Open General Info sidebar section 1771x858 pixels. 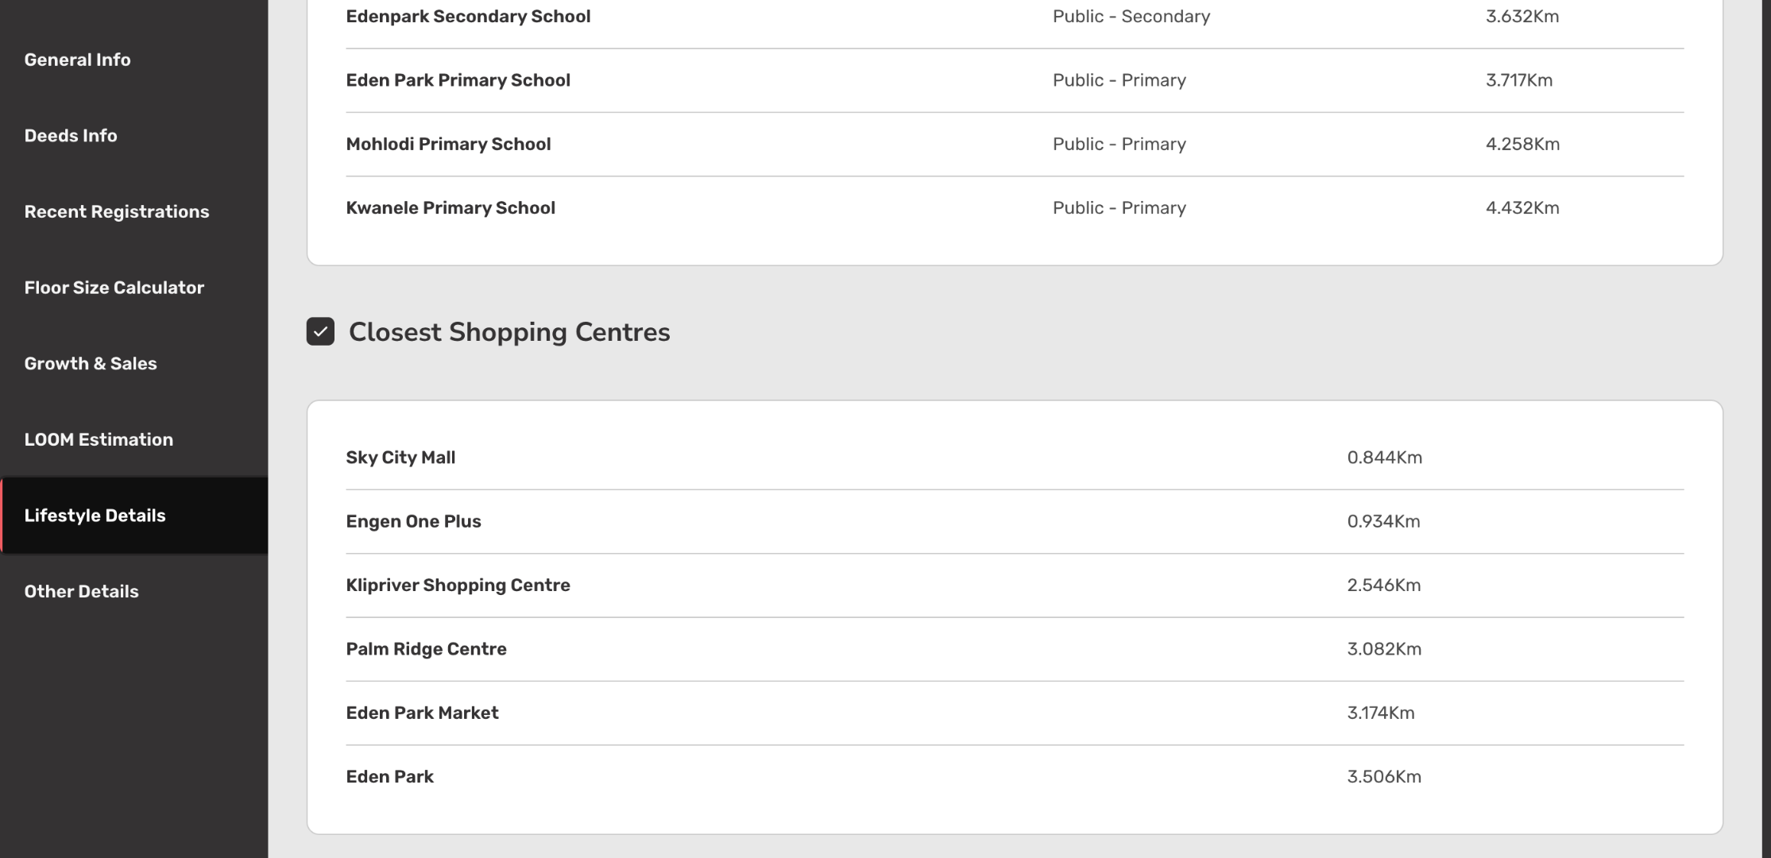(77, 60)
